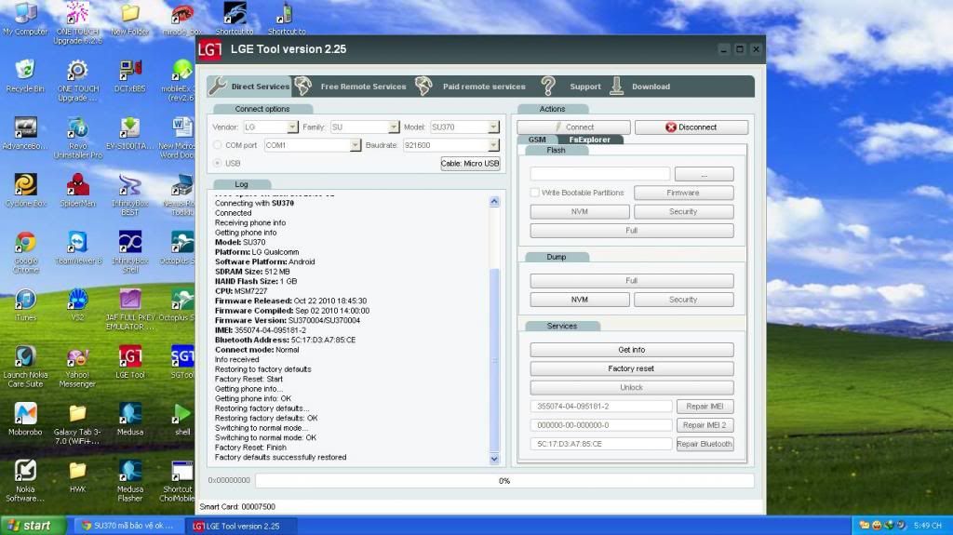The width and height of the screenshot is (953, 535).
Task: Click the Flash file browse button
Action: 704,174
